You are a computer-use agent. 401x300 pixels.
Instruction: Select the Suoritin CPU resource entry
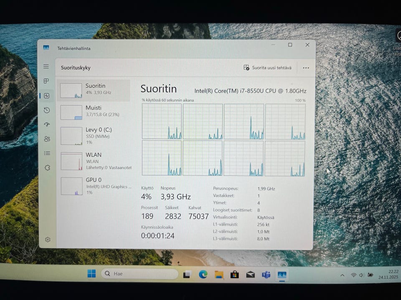[x=94, y=90]
